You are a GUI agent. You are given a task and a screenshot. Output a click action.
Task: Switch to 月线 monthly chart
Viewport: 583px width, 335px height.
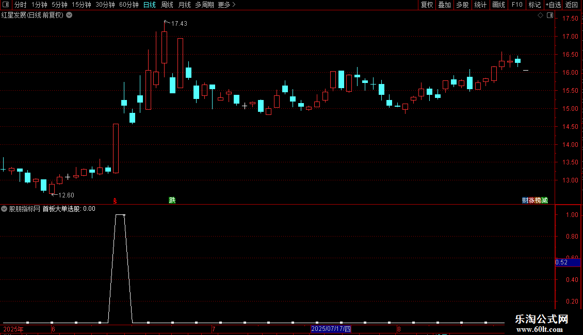click(184, 5)
